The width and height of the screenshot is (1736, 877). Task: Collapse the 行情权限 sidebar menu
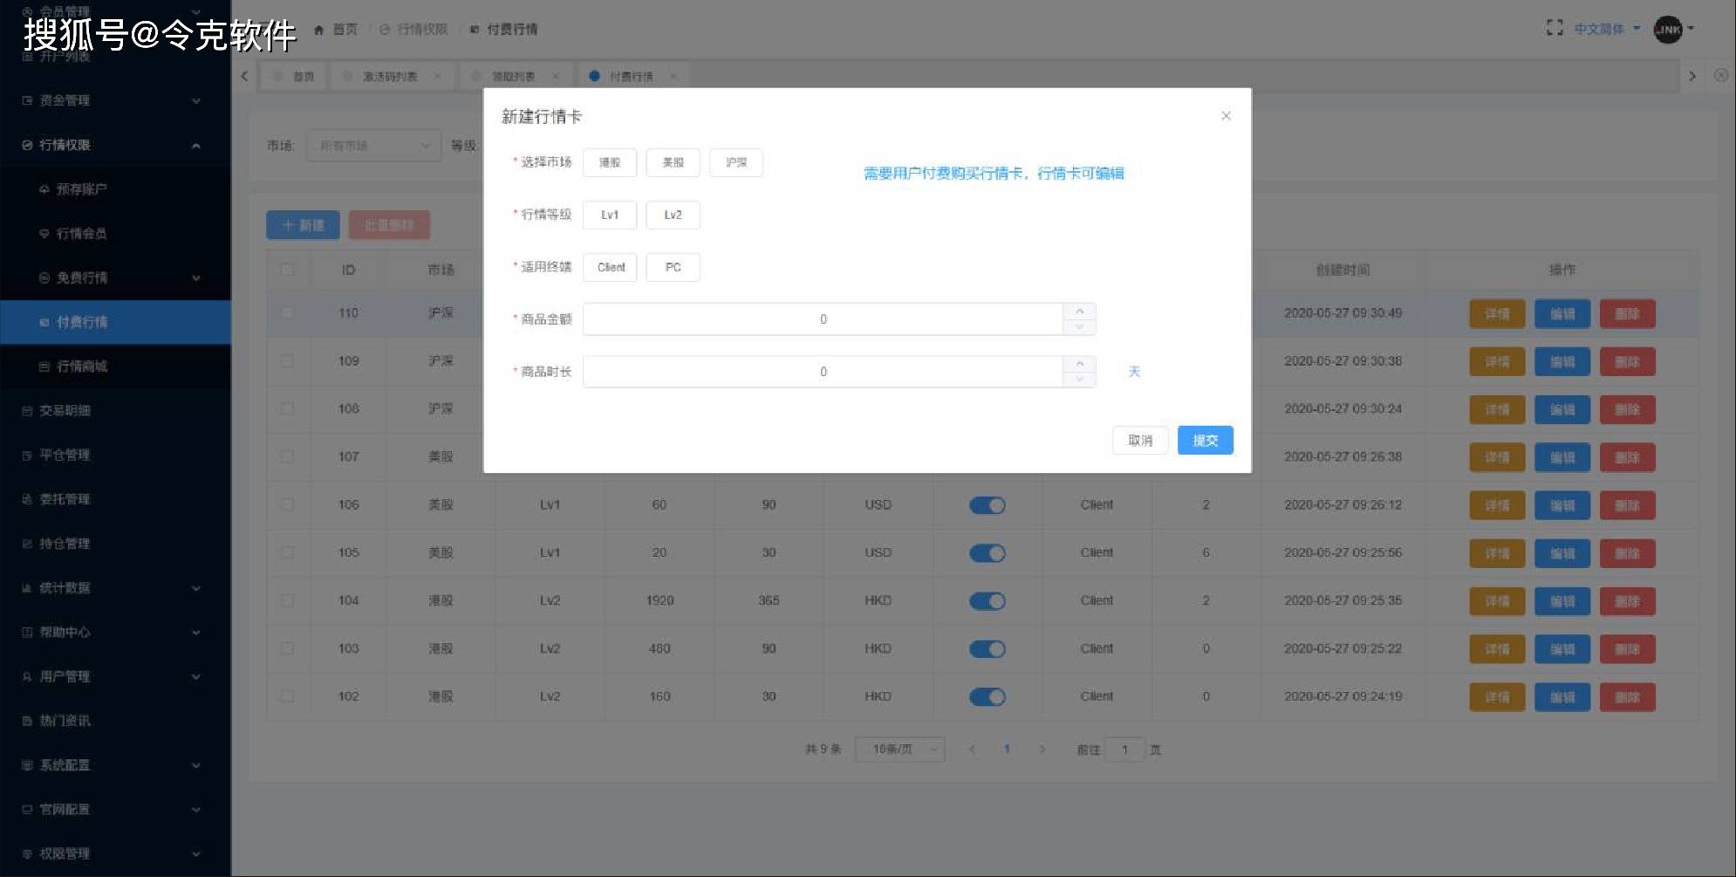(x=115, y=145)
